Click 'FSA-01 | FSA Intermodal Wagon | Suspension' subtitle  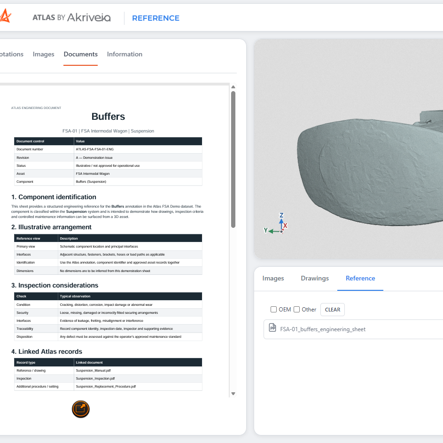pyautogui.click(x=108, y=131)
